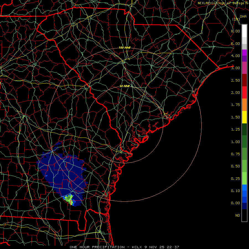Screen dimensions: 249x249
Task: Click the '2.00' legend label
Action: [235, 93]
